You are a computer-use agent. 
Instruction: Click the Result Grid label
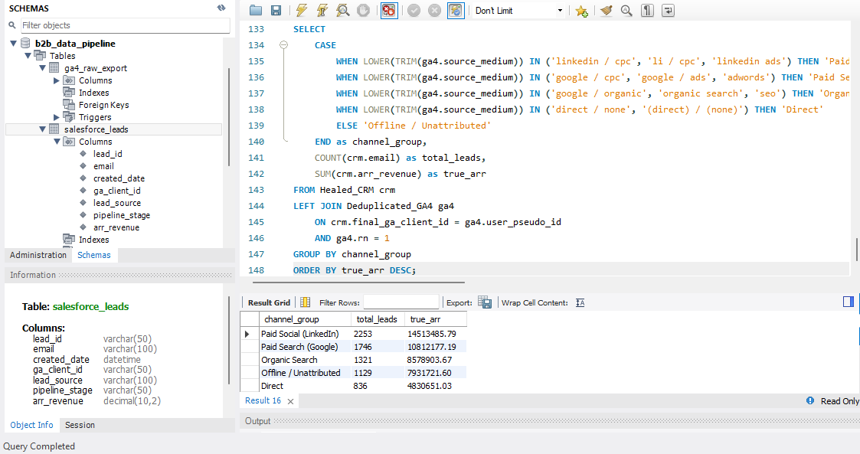click(269, 302)
